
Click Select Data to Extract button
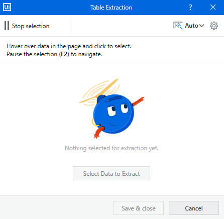111,173
